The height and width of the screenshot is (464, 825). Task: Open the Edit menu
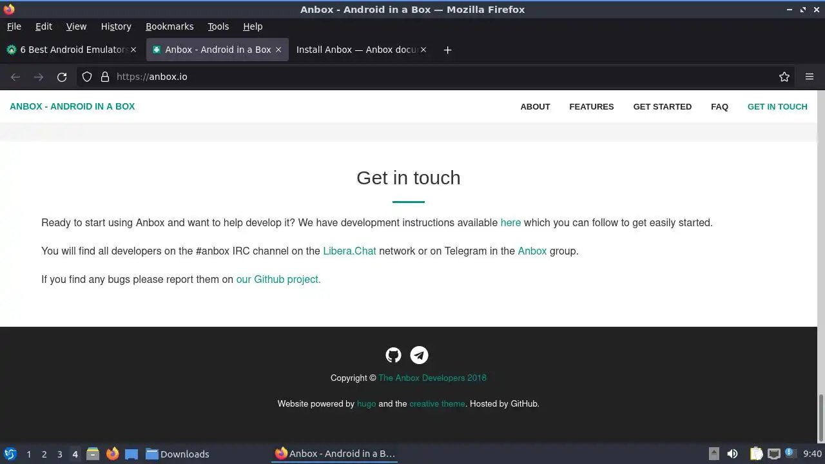pos(44,26)
